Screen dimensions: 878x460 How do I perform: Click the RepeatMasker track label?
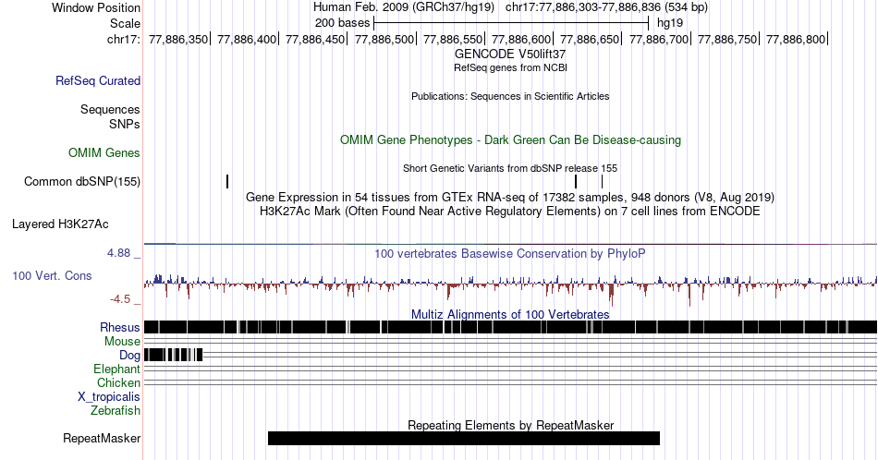tap(102, 438)
